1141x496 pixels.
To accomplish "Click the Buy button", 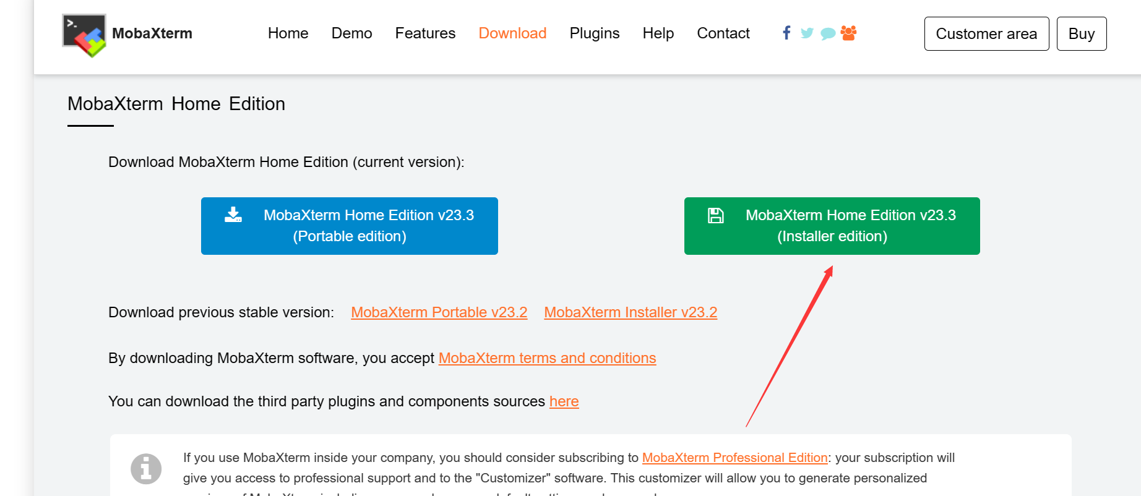I will click(1081, 33).
